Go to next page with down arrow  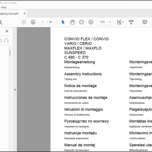click(x=33, y=22)
